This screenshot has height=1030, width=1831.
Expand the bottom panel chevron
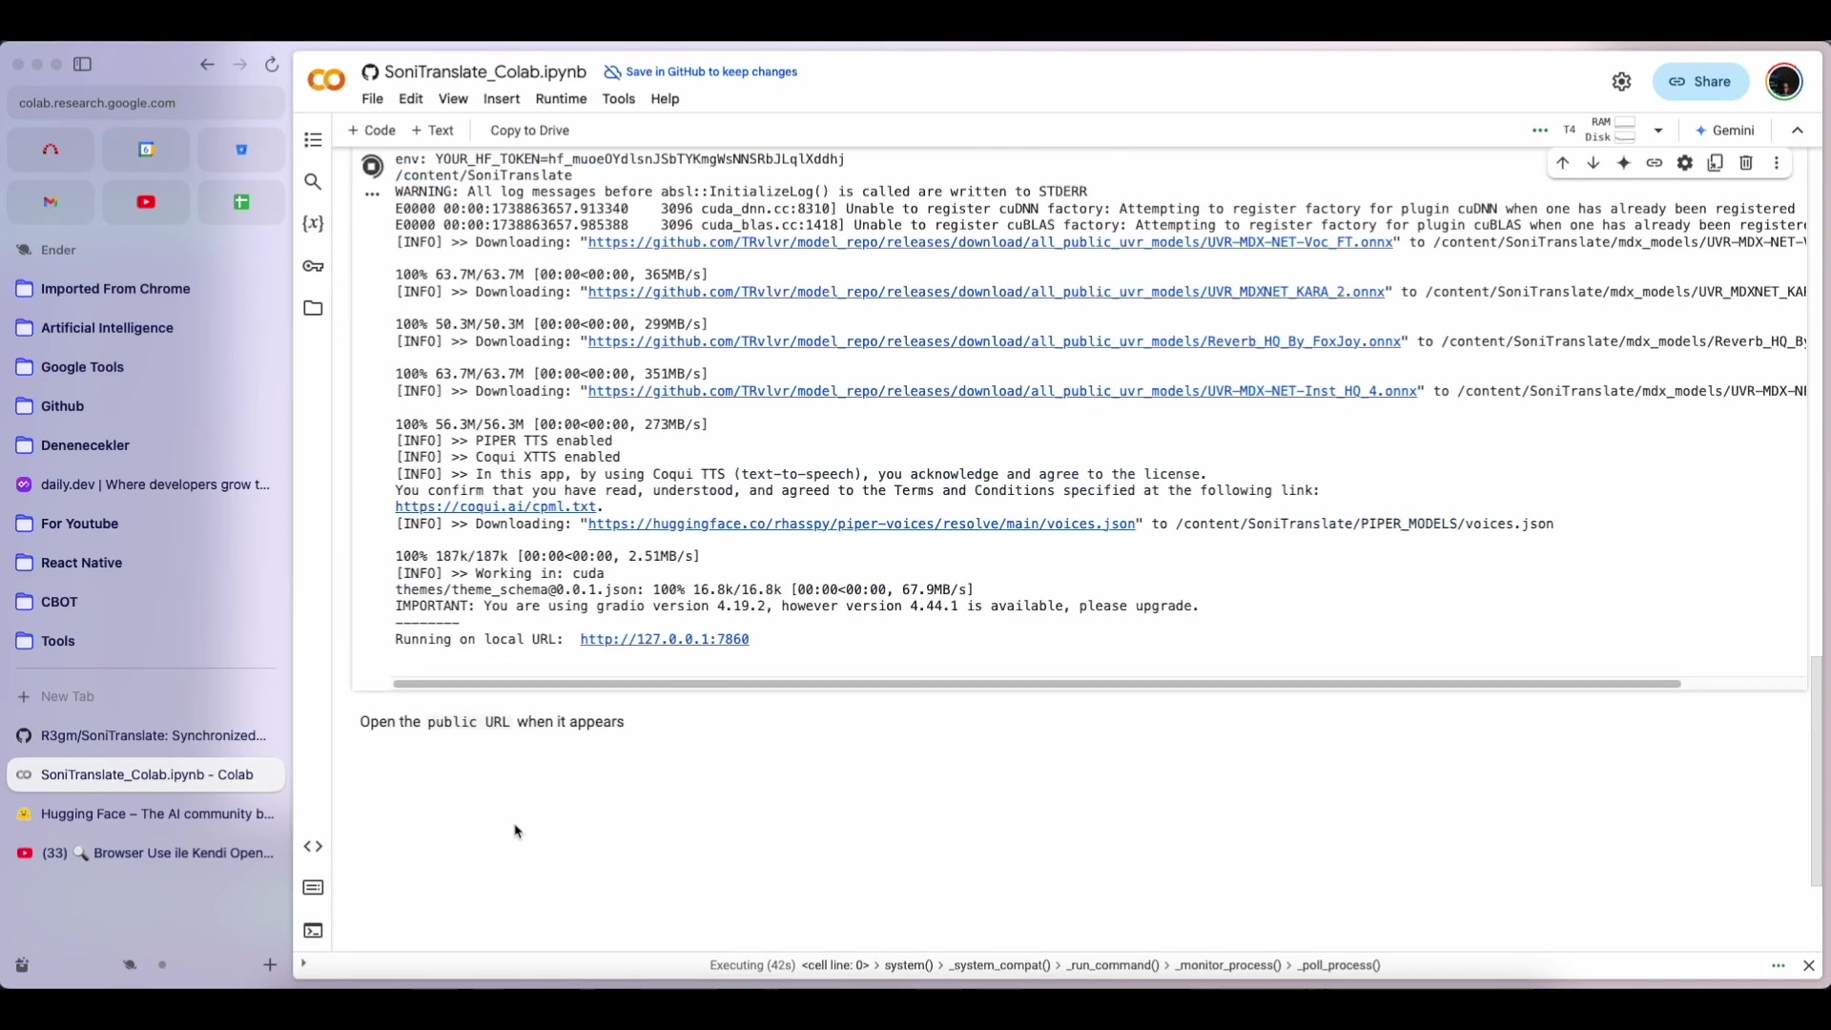pos(303,963)
